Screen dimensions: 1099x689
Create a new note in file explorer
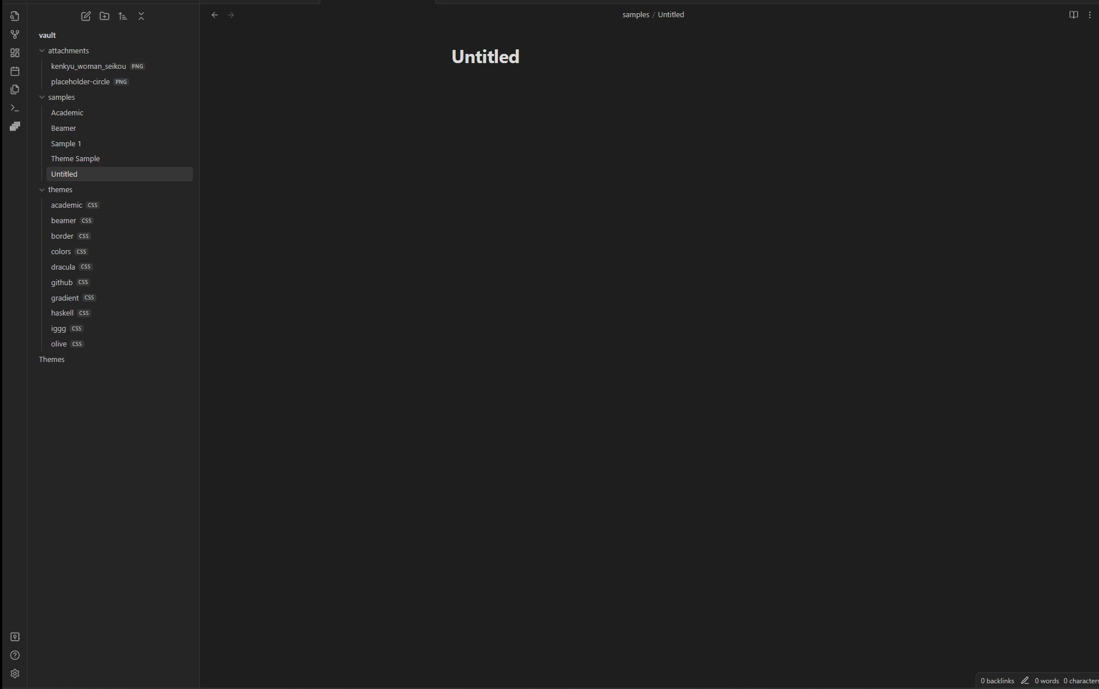pyautogui.click(x=86, y=16)
